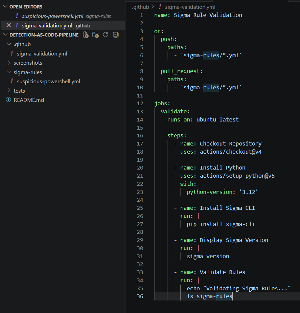Collapse the Open Editors section

(x=5, y=6)
